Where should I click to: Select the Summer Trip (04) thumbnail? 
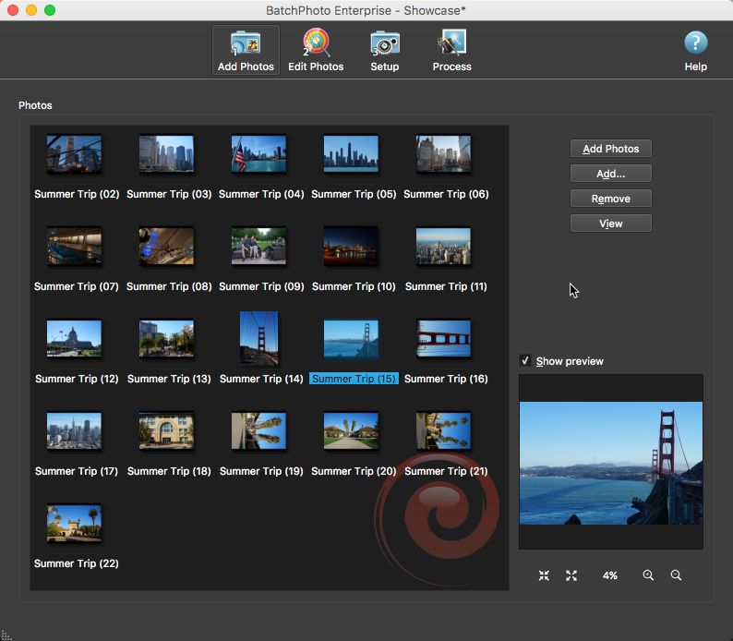(x=259, y=154)
